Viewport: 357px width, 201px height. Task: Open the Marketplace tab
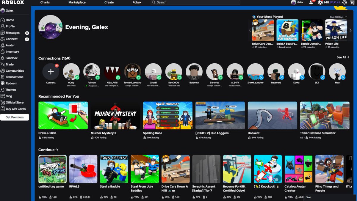click(x=77, y=2)
